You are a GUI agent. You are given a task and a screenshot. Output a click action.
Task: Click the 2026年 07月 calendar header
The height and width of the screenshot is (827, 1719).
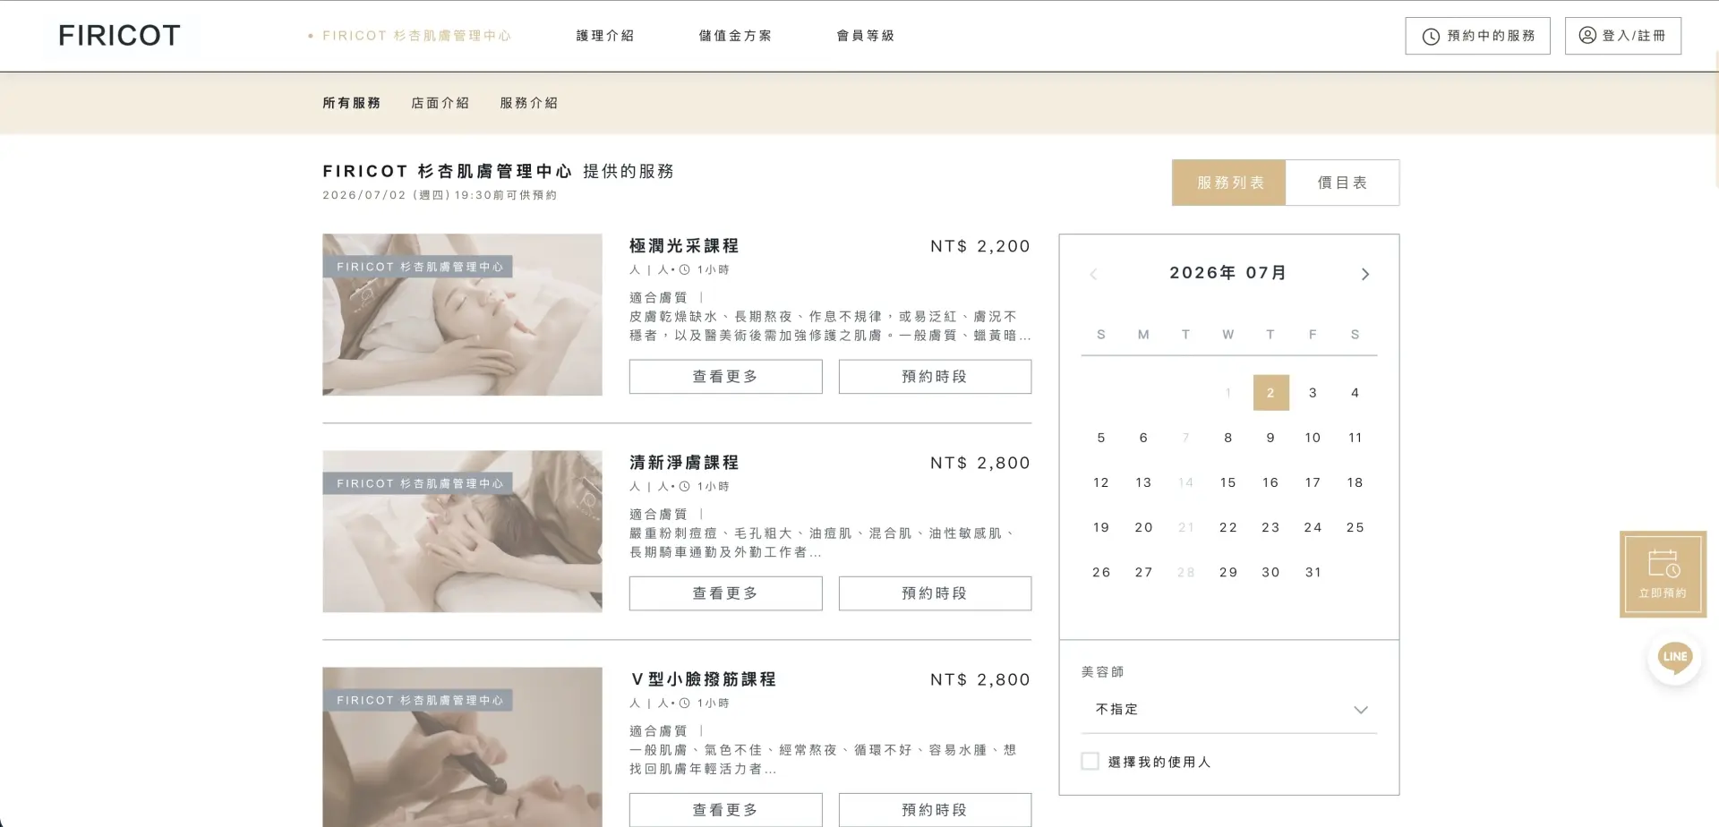click(1228, 273)
